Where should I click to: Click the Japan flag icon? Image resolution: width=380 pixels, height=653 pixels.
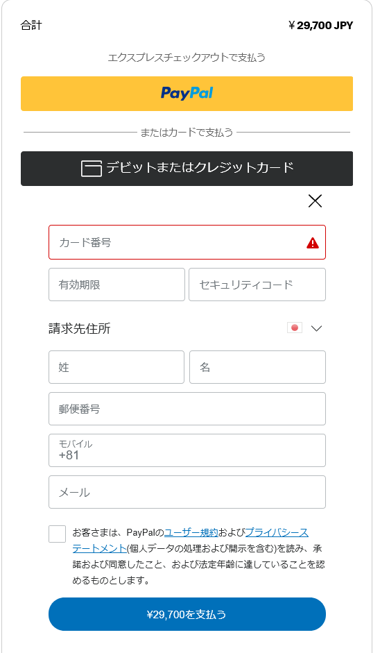point(295,328)
